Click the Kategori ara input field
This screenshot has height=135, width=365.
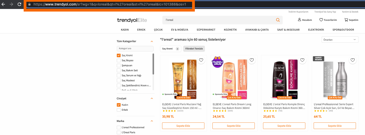[x=135, y=48]
